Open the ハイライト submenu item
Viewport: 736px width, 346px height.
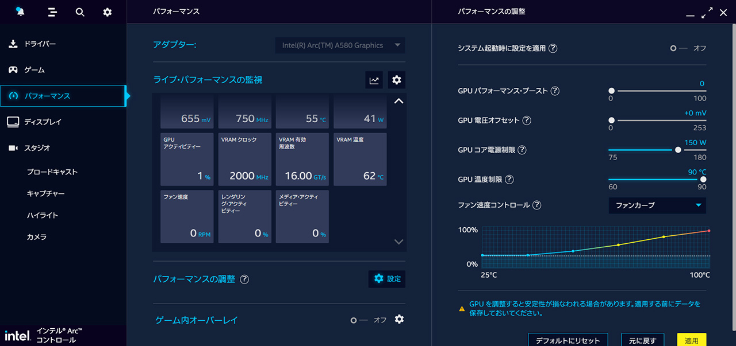point(43,215)
